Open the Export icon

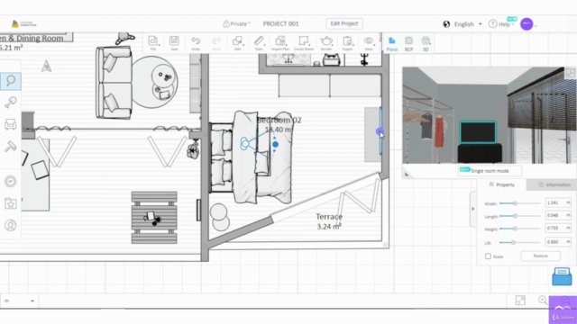(347, 43)
